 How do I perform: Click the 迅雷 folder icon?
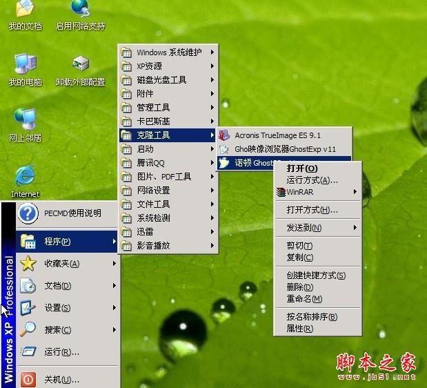[x=126, y=232]
